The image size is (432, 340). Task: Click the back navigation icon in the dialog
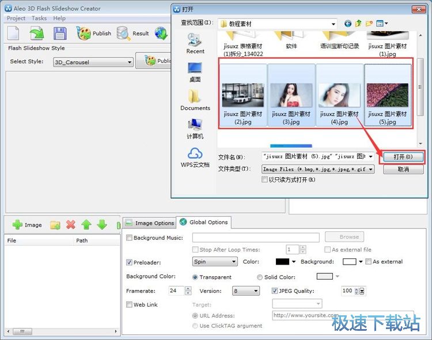[348, 24]
